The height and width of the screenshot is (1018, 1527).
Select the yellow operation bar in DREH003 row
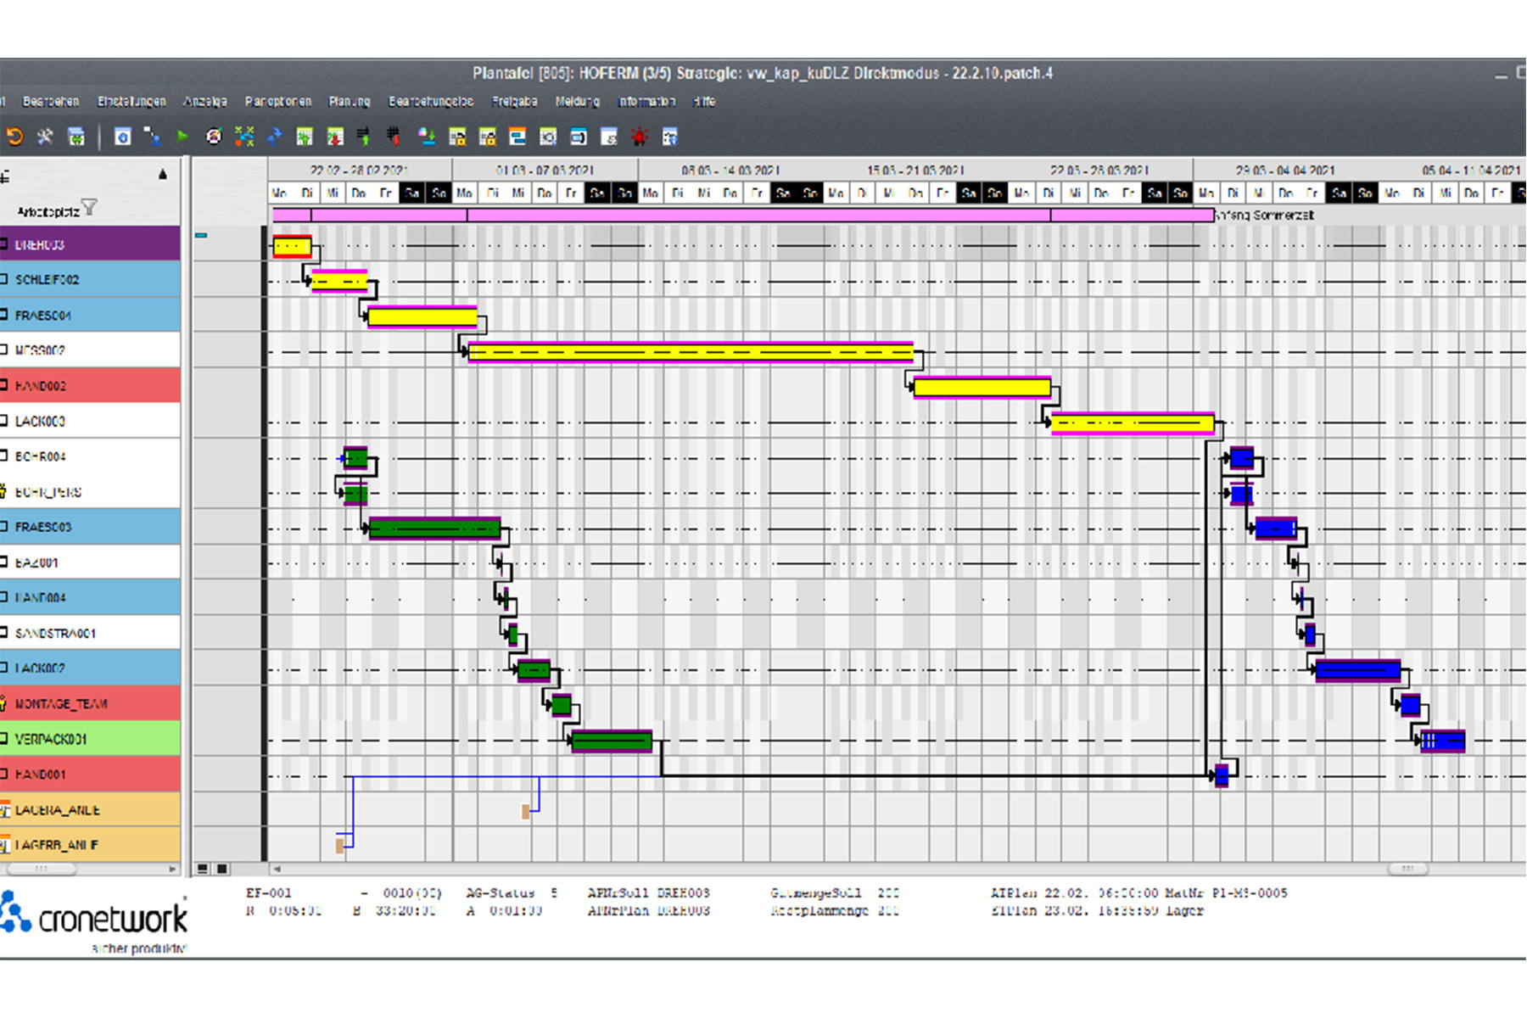[x=292, y=247]
